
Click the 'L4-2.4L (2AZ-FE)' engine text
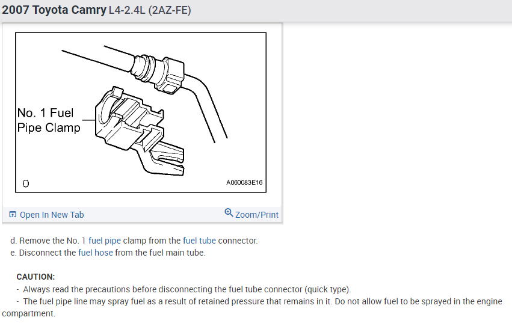[x=150, y=10]
